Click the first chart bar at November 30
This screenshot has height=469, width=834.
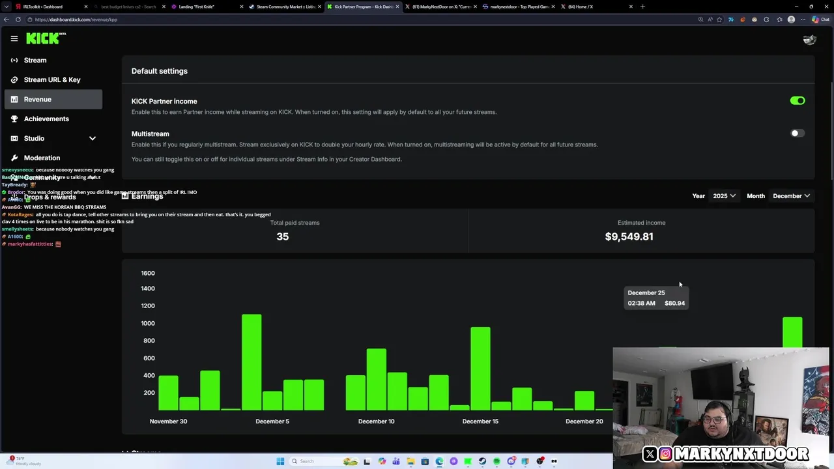click(x=168, y=393)
